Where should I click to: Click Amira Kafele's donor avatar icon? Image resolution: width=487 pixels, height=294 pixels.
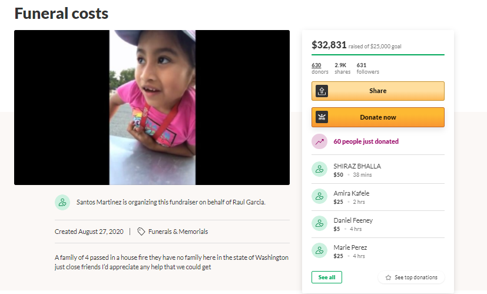pos(319,197)
